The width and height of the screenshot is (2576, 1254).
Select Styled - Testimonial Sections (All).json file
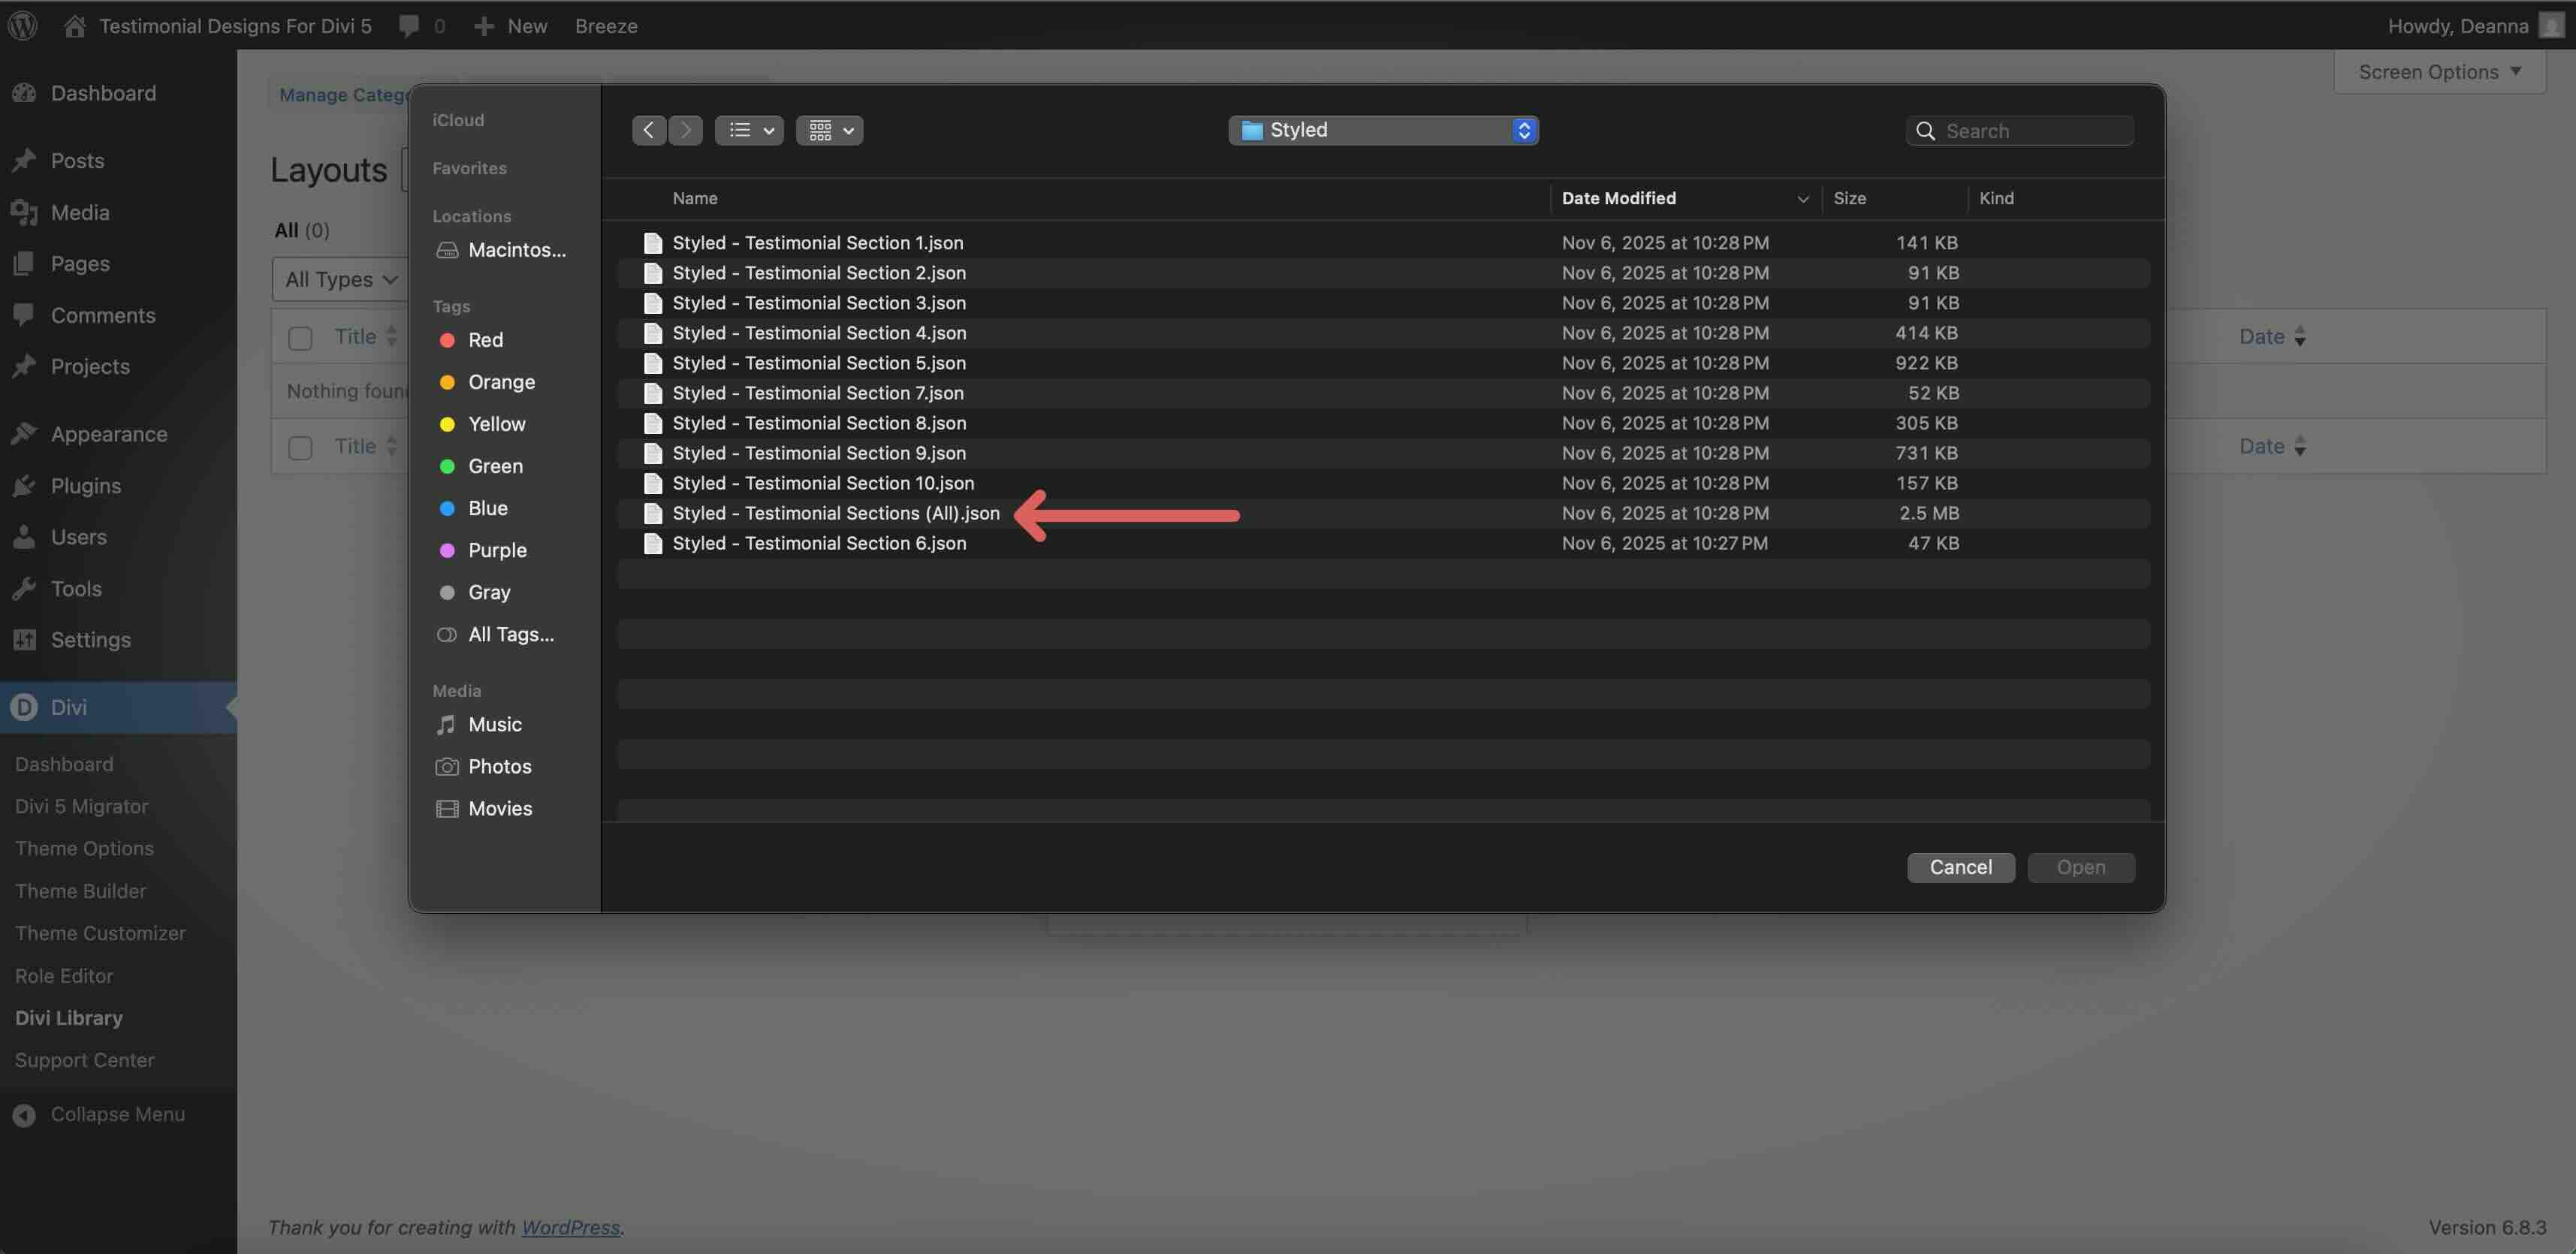[835, 513]
